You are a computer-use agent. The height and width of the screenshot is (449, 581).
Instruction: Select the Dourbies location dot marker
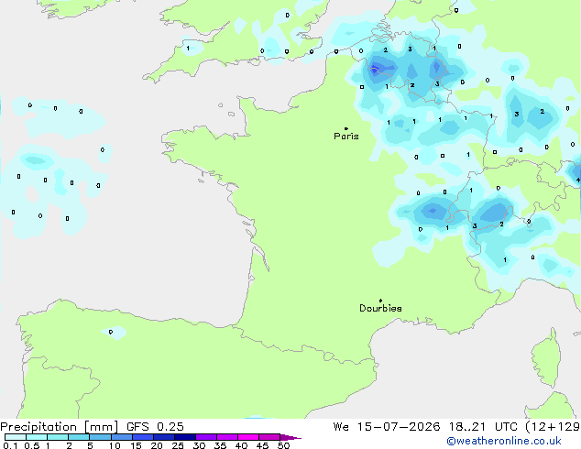(380, 301)
